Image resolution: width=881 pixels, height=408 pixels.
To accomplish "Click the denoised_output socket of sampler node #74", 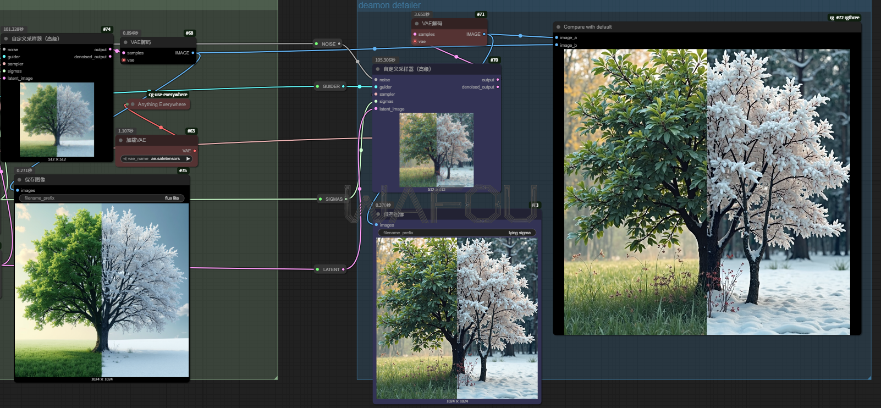I will (110, 57).
